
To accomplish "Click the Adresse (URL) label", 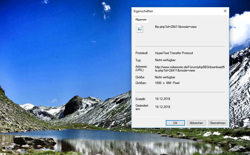I will (141, 68).
